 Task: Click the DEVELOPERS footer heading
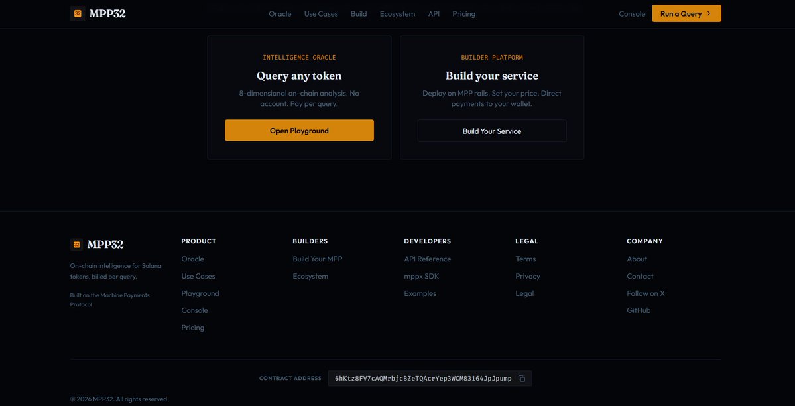pyautogui.click(x=428, y=241)
